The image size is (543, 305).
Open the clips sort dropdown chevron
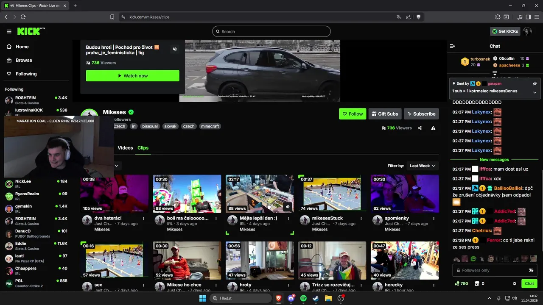pyautogui.click(x=116, y=166)
